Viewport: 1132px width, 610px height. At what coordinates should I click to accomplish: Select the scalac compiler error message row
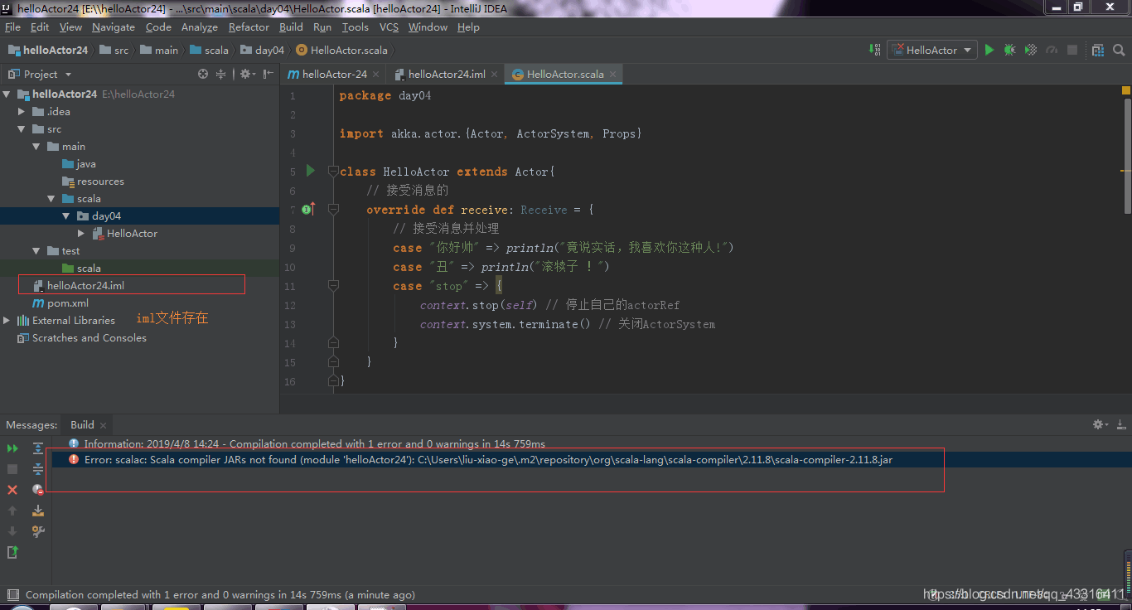tap(592, 459)
